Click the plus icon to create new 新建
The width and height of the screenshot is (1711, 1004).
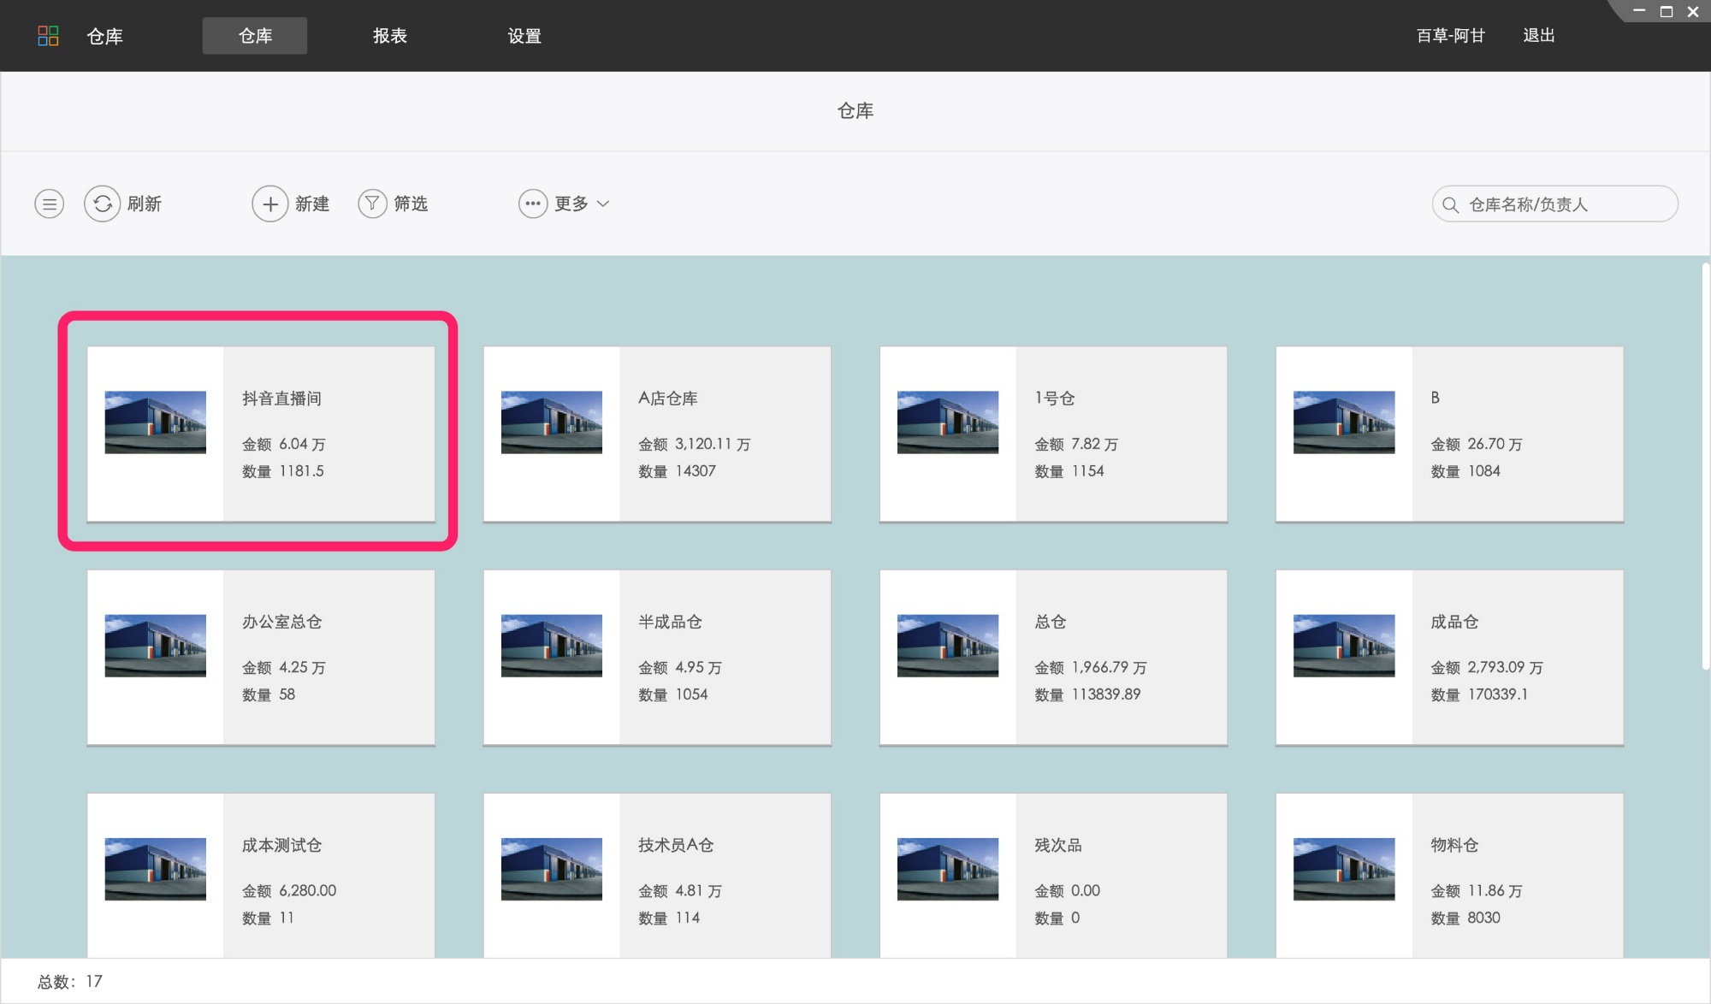coord(270,204)
